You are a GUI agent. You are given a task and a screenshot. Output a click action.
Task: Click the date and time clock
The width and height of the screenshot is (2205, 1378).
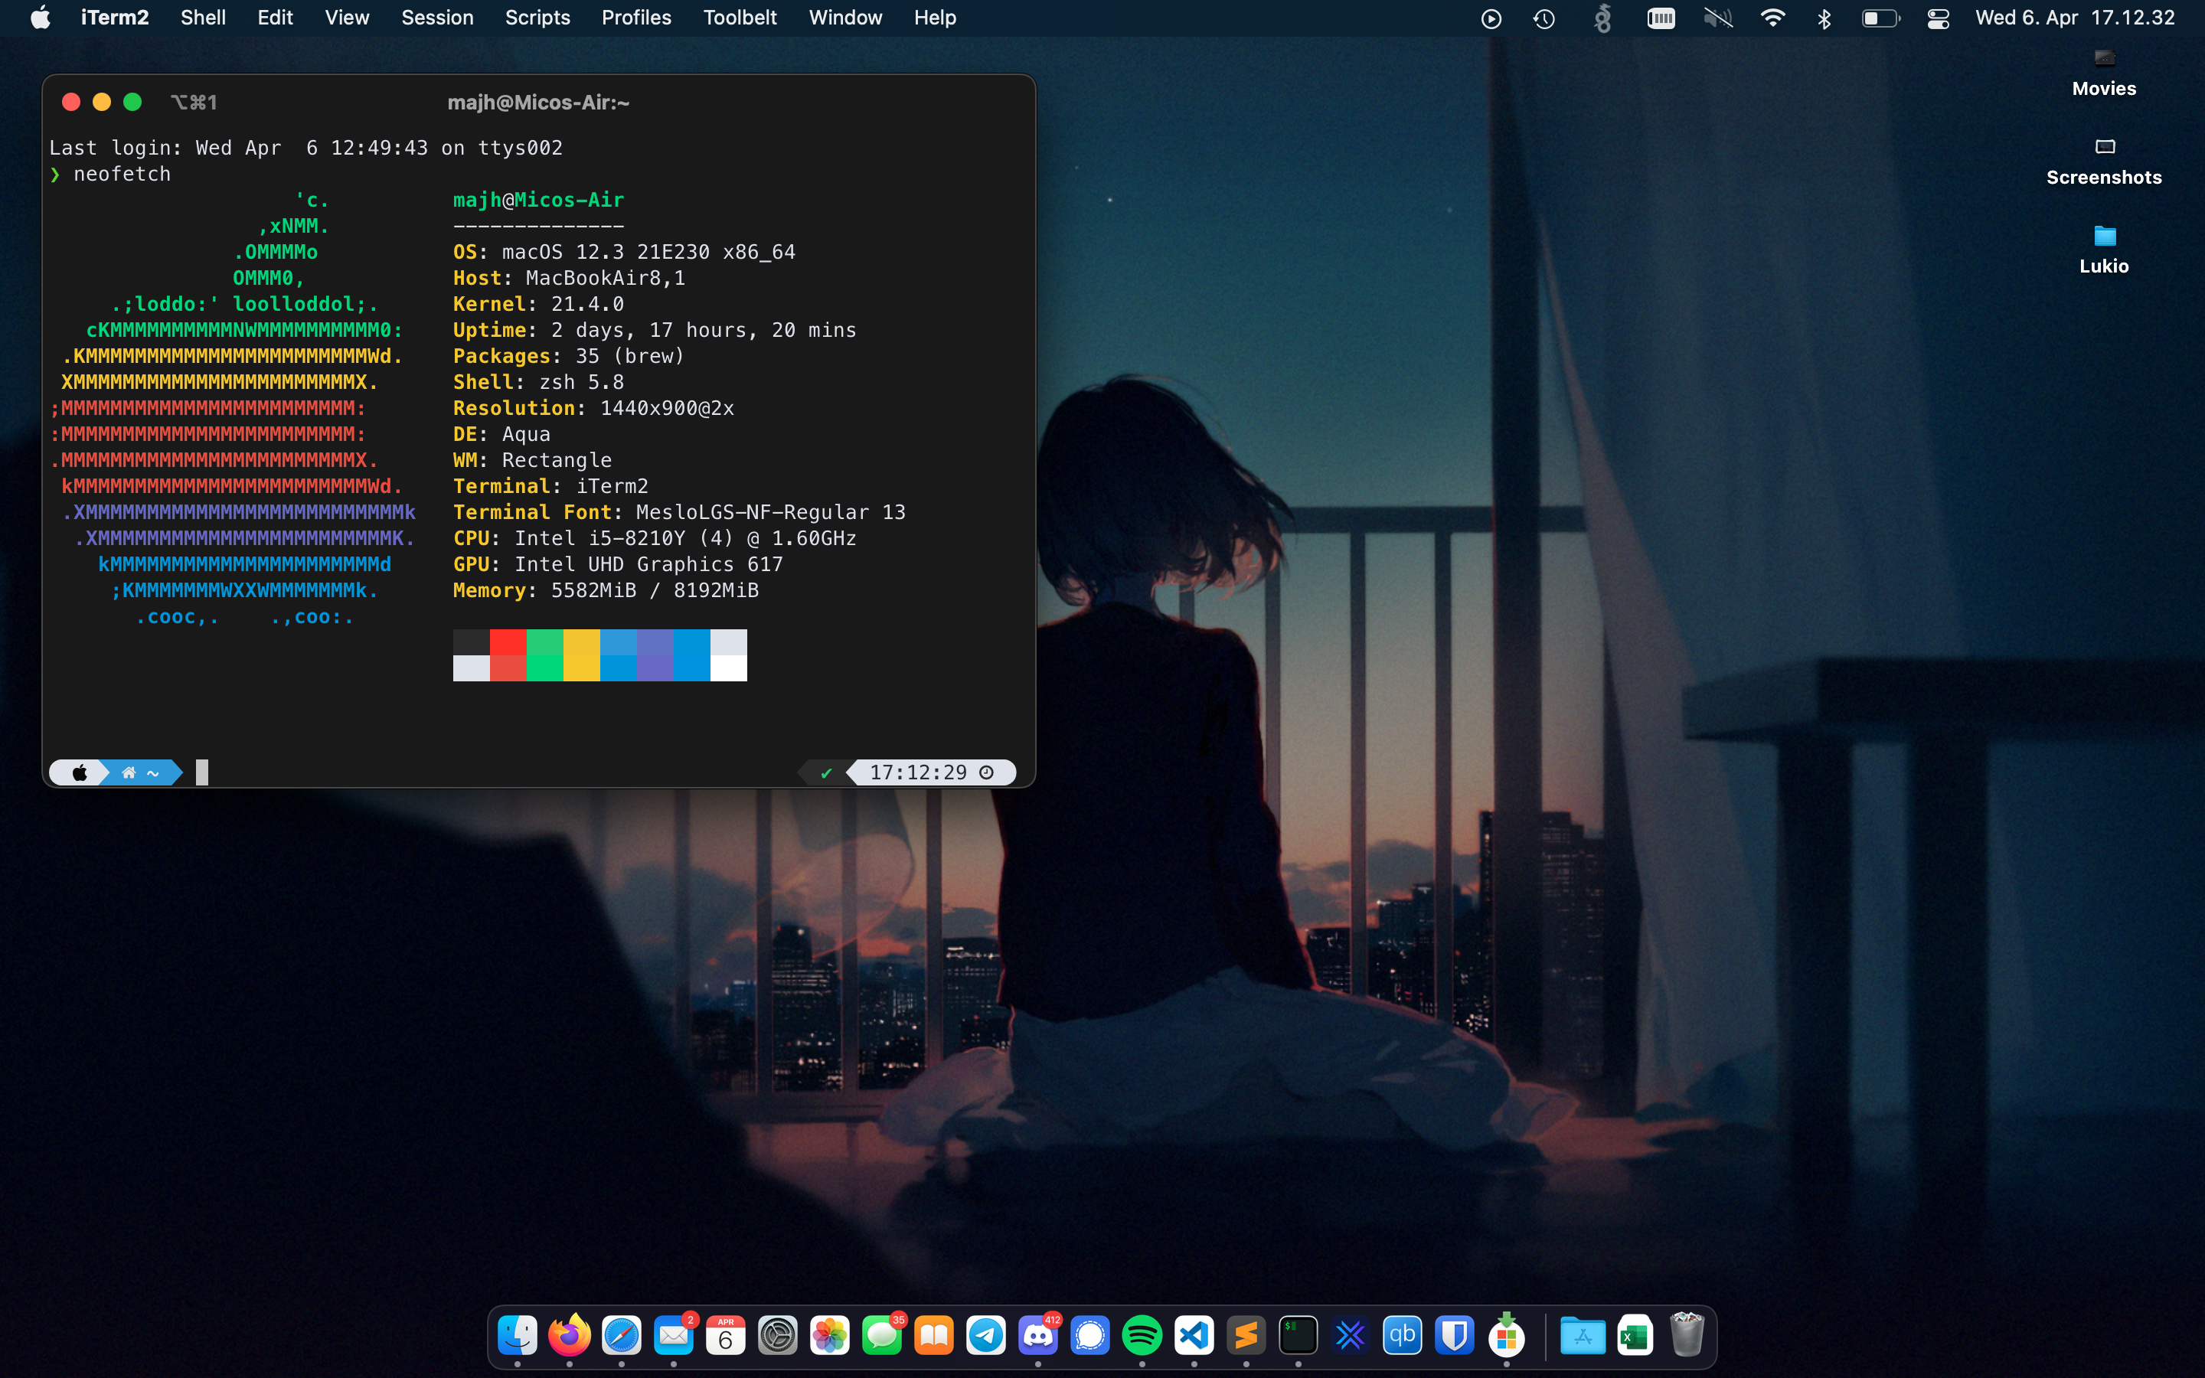pos(2075,18)
